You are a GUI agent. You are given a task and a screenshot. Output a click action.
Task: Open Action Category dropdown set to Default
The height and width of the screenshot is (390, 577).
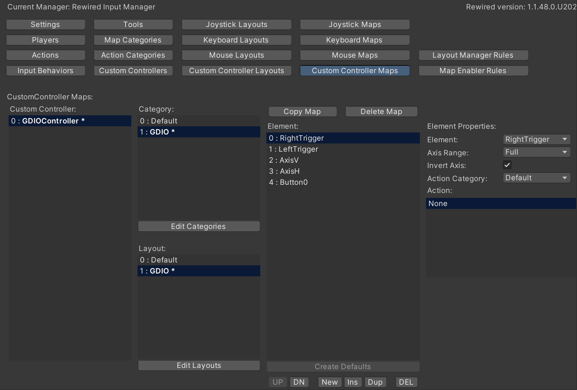(x=536, y=178)
